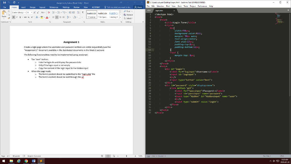The width and height of the screenshot is (291, 164).
Task: Open the Review tab in Word
Action: click(x=76, y=7)
